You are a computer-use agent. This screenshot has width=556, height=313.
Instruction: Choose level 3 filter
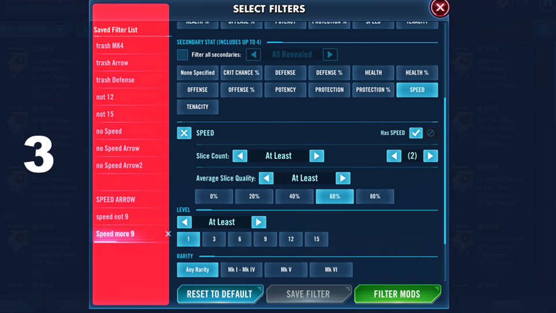tap(214, 239)
